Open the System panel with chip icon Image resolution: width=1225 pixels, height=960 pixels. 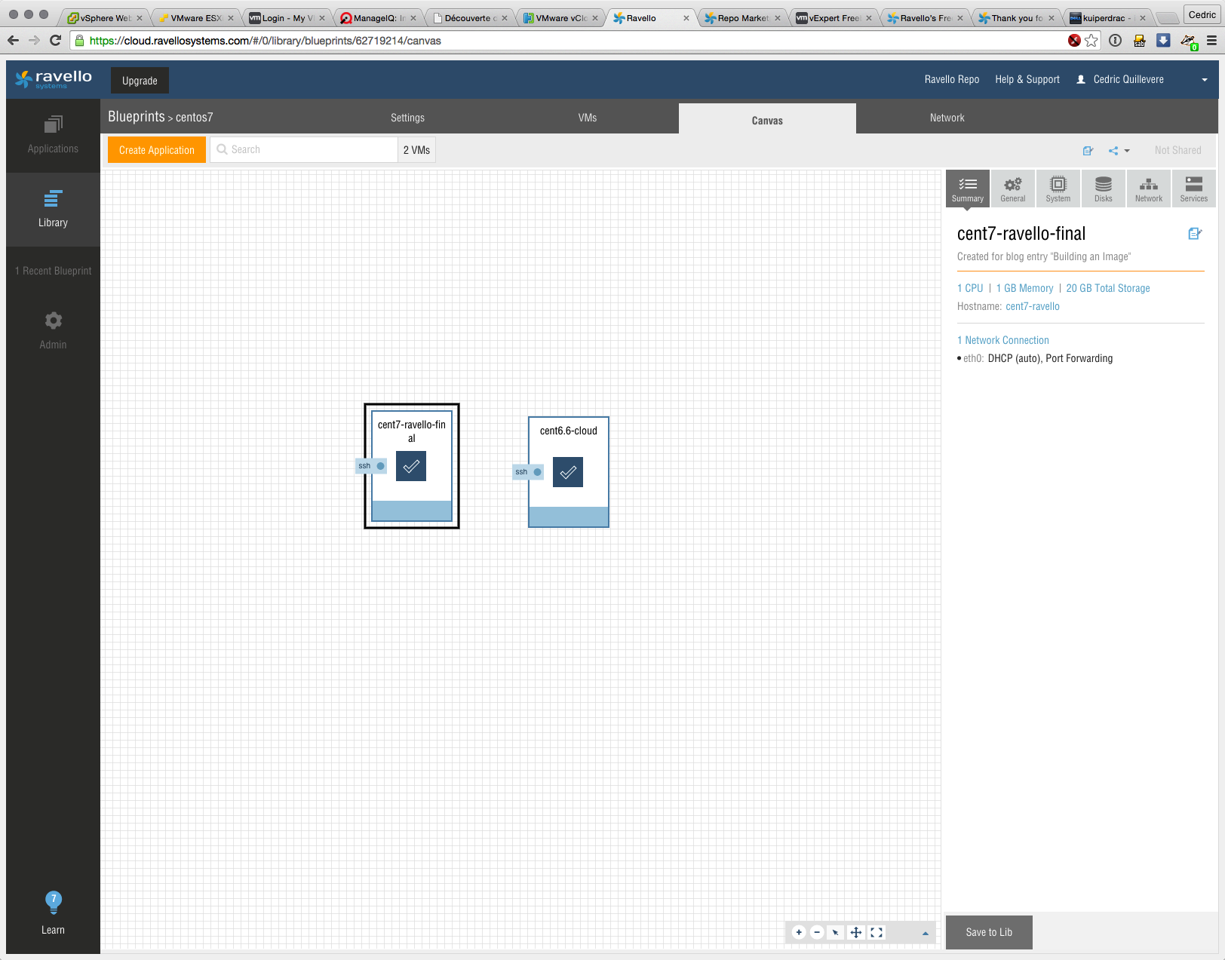pos(1058,189)
